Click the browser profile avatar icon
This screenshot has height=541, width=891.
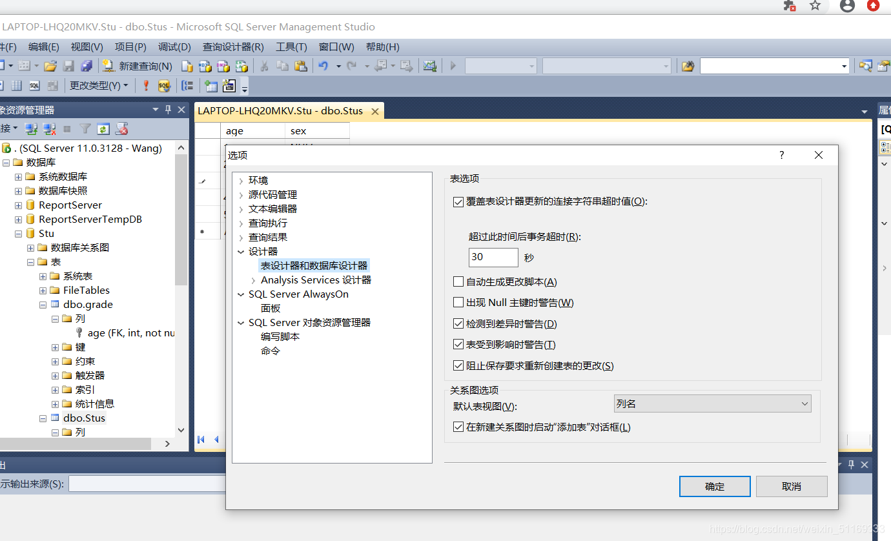pos(847,6)
